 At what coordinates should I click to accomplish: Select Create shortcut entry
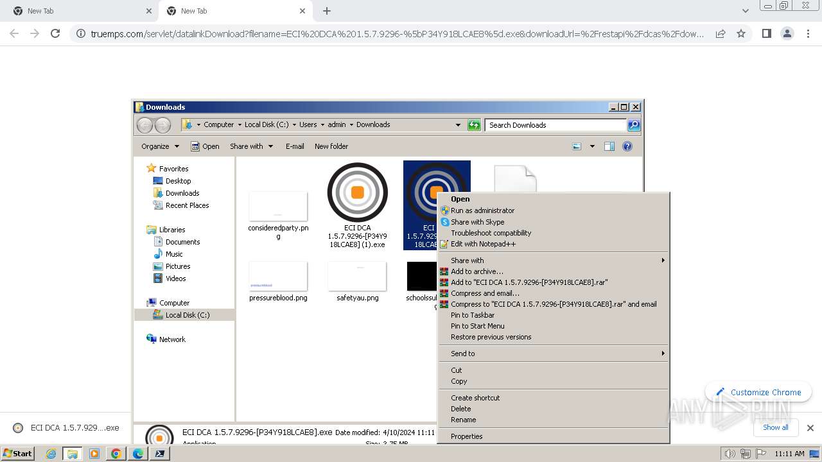click(475, 398)
